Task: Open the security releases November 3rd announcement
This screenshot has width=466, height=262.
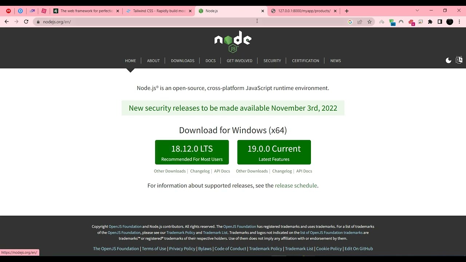Action: click(x=233, y=108)
